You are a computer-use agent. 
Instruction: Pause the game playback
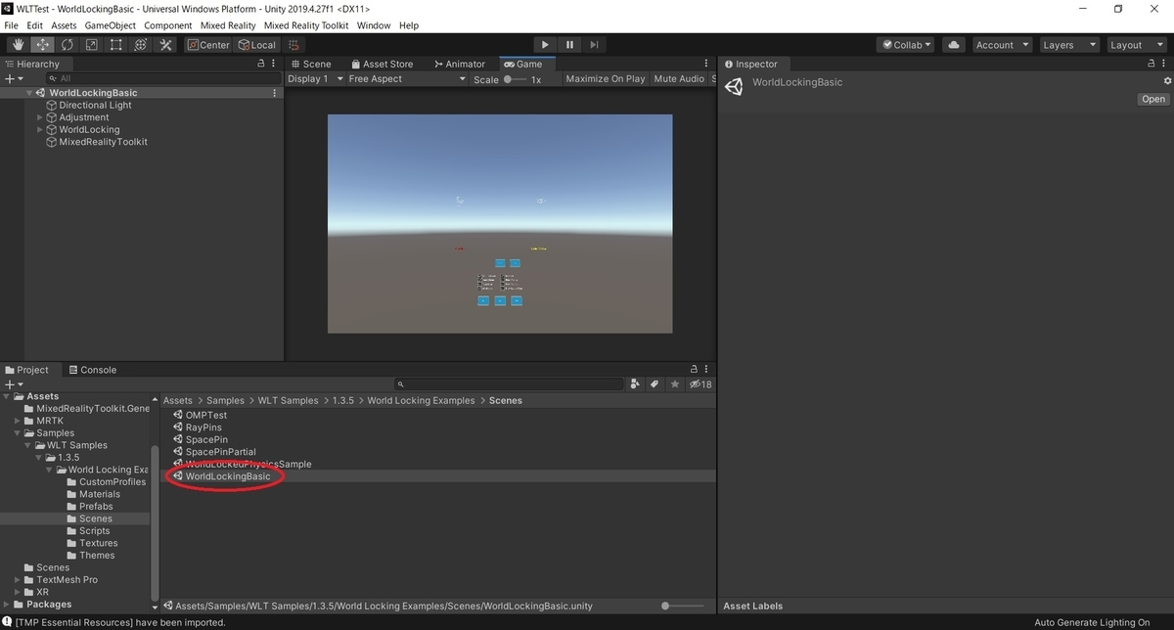tap(569, 45)
